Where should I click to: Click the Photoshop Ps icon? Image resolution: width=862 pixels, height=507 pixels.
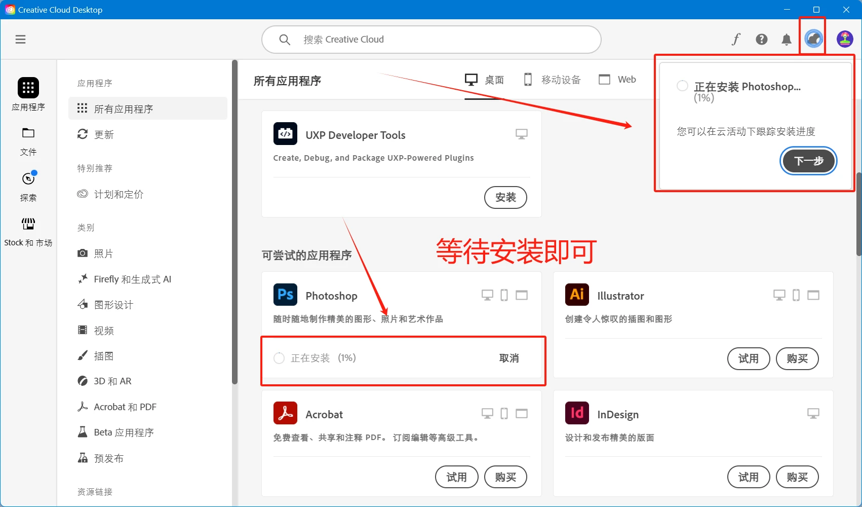click(285, 295)
